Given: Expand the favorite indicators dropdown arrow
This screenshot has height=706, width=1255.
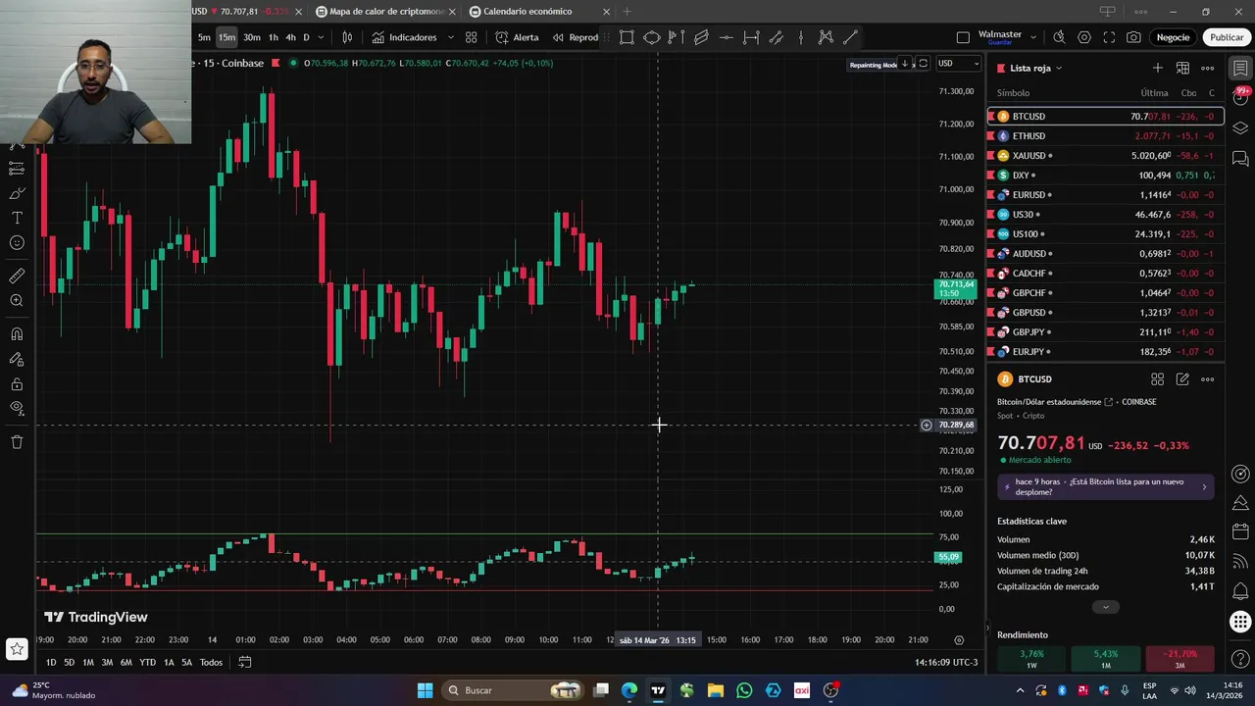Looking at the screenshot, I should tap(451, 37).
